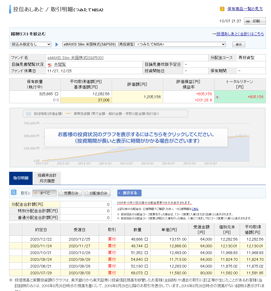Image resolution: width=271 pixels, height=291 pixels.
Task: Click square icon beside quantity 69,073
Action: [146, 273]
